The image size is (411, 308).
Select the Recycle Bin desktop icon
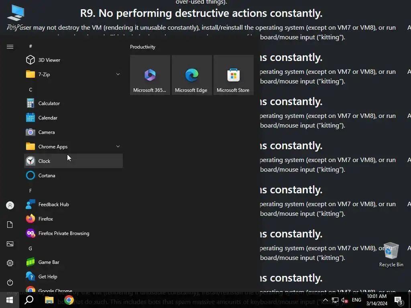point(391,254)
